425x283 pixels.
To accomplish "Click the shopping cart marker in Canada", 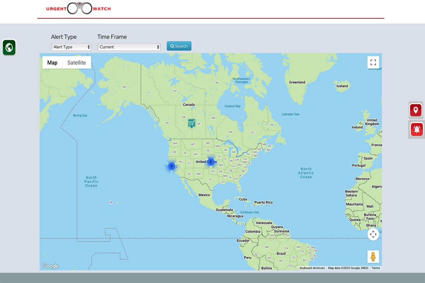I will click(192, 123).
